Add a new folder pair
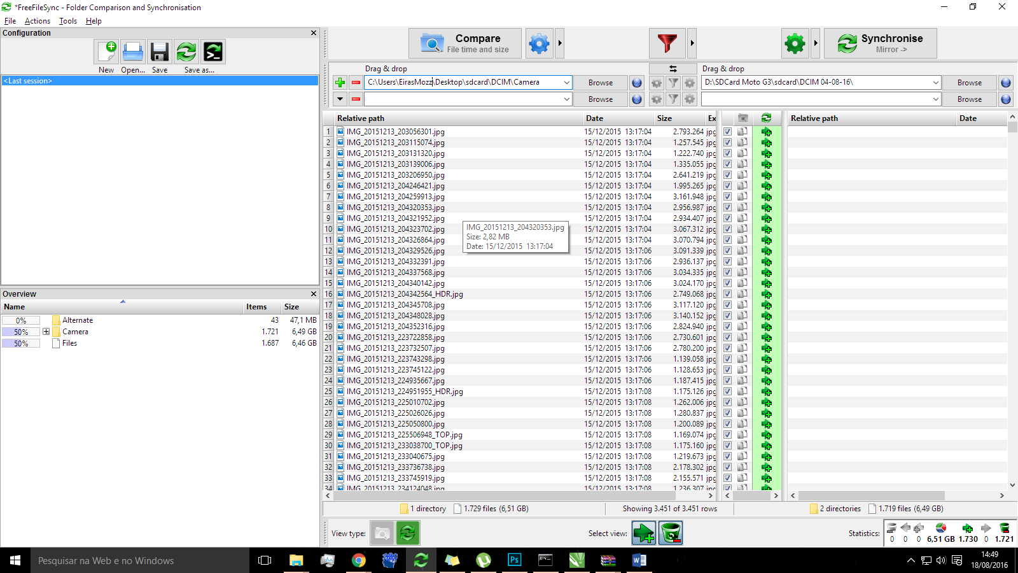1018x573 pixels. 340,82
